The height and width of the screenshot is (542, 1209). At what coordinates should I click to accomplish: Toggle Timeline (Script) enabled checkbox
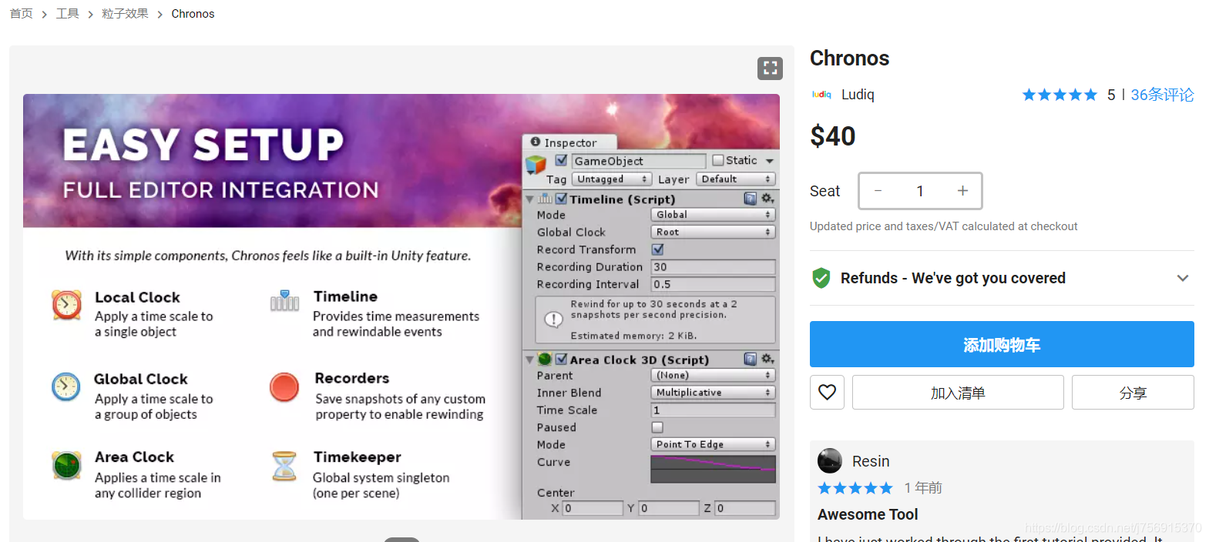(562, 199)
